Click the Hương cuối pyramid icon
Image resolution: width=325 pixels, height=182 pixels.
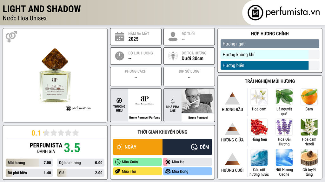[232, 159]
